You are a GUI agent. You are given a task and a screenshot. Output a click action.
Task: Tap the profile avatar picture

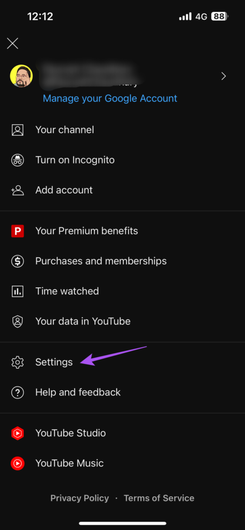tap(21, 76)
